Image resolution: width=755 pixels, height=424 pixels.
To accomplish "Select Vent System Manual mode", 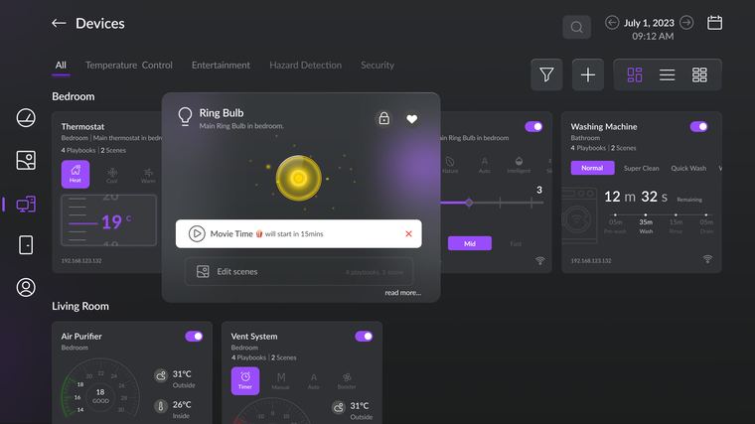I will (281, 381).
